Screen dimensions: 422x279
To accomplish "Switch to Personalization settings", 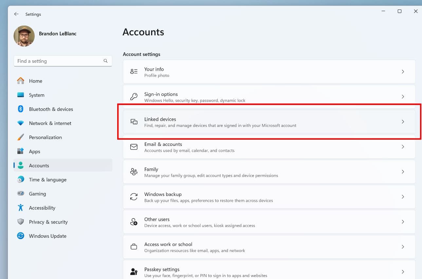I will click(63, 137).
